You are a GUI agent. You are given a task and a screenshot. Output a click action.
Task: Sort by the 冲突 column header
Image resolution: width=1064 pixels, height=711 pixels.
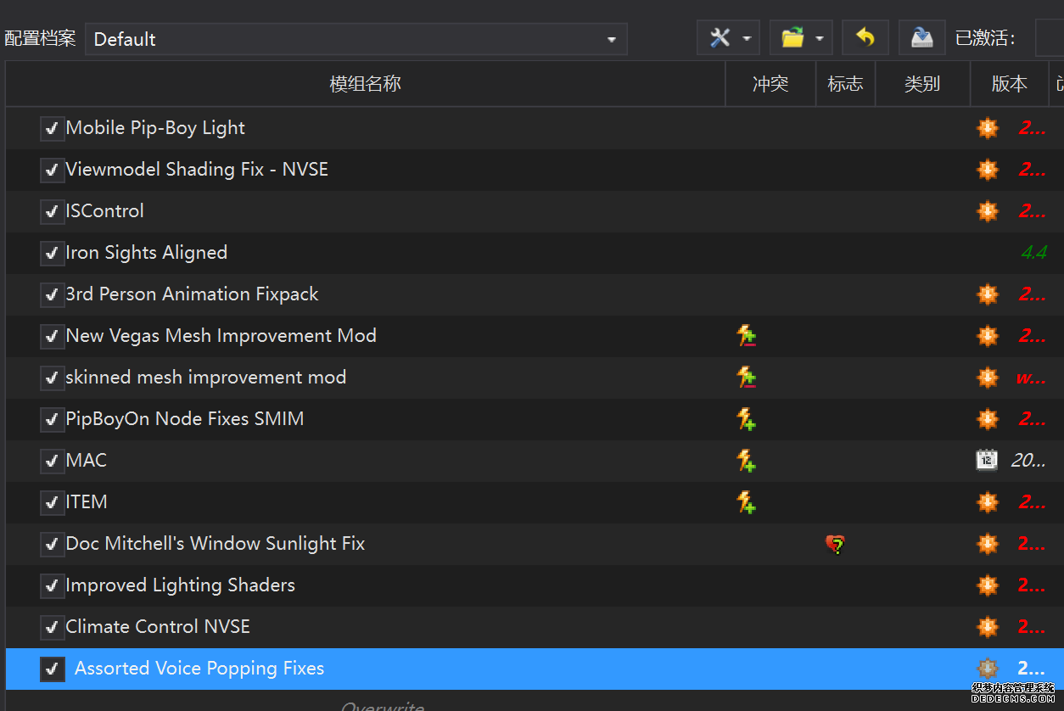click(770, 84)
